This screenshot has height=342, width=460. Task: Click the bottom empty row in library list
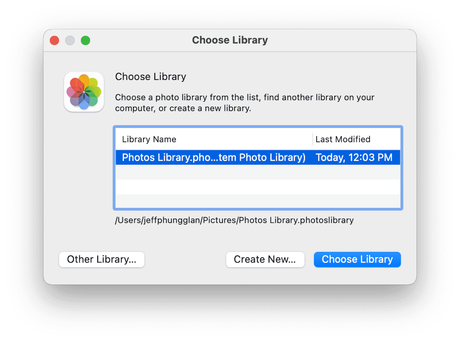257,201
